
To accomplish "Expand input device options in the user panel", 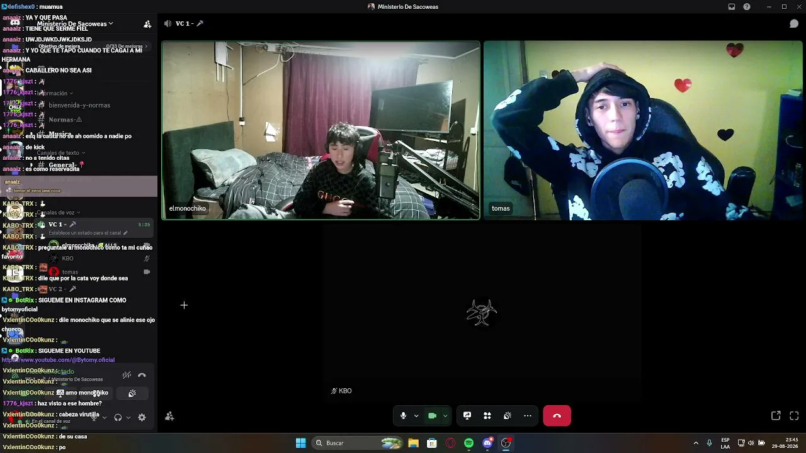I will [104, 417].
